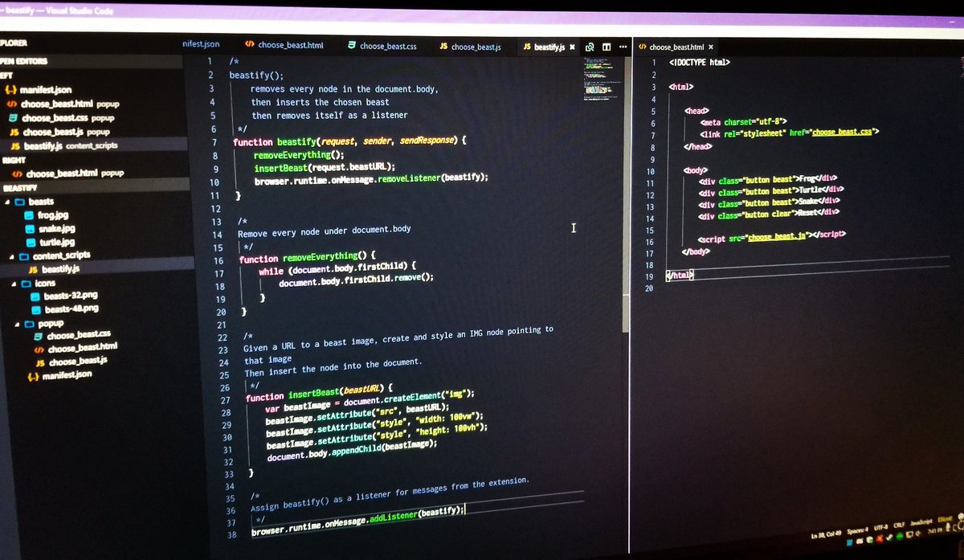Screen dimensions: 964x560
Task: Select beastify.js under content_scripts folder
Action: pos(60,269)
